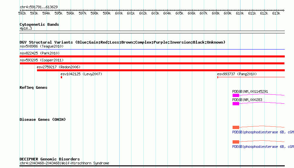Viewport: 294px width, 168px height.
Task: Select the nsv822425 (Park2010) label
Action: coord(40,53)
